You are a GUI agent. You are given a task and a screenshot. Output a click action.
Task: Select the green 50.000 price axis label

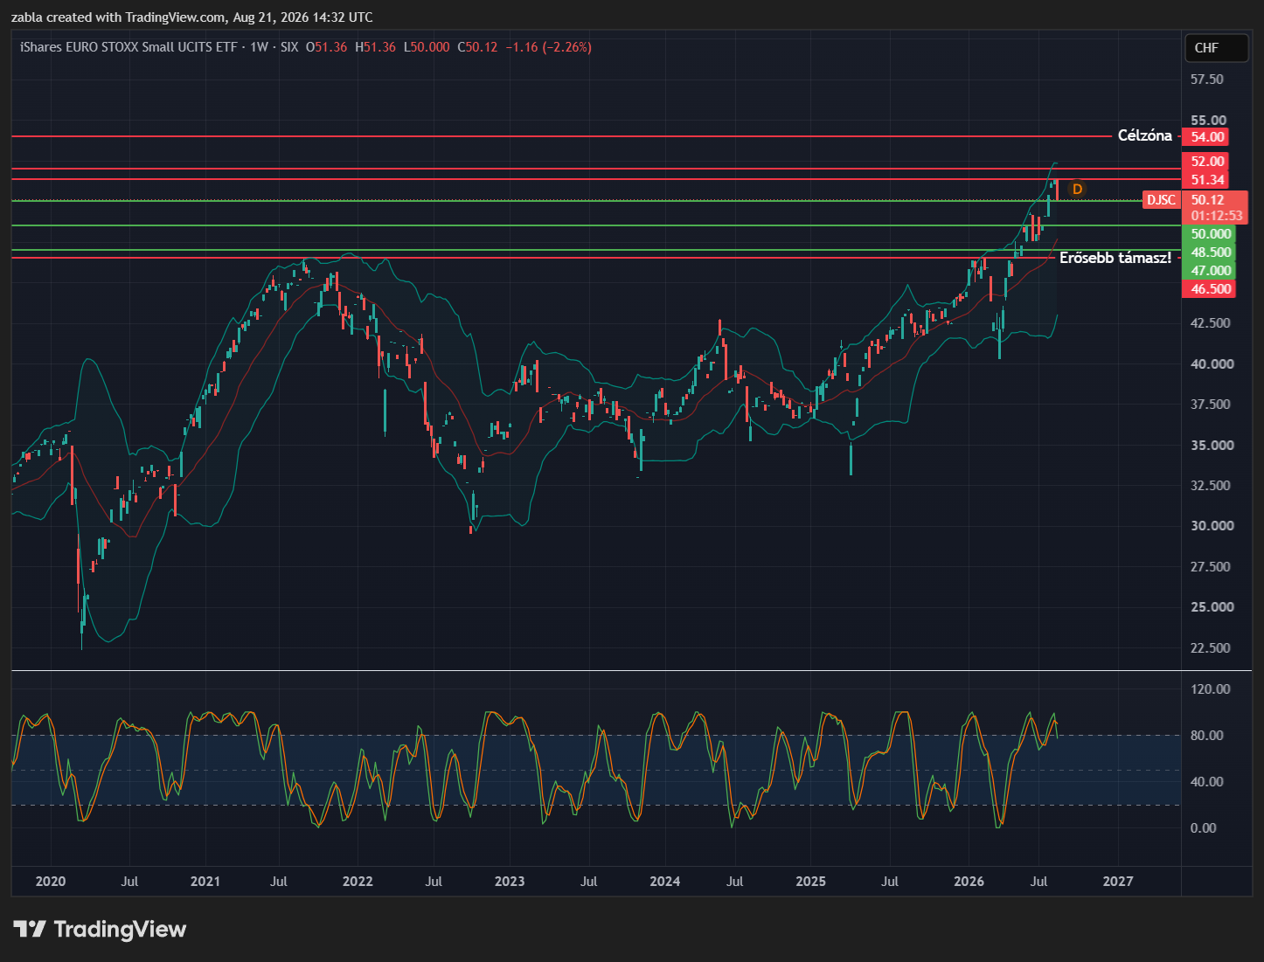pos(1211,233)
